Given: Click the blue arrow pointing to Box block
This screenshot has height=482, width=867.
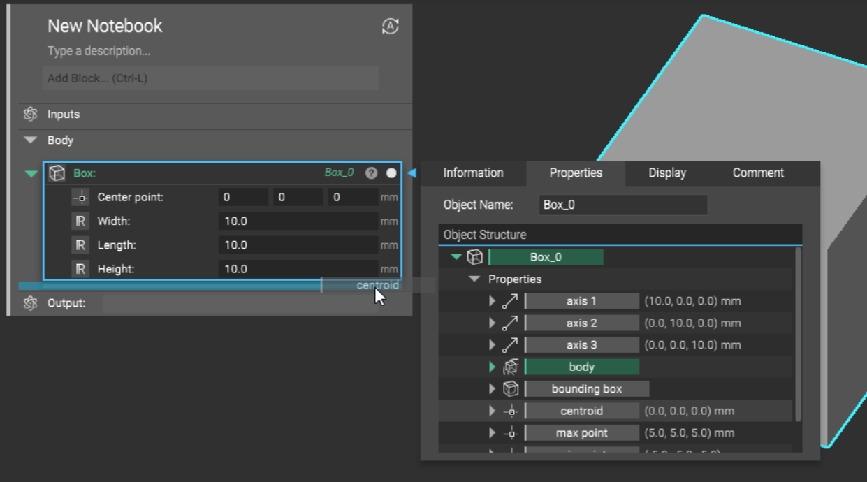Looking at the screenshot, I should pos(411,173).
